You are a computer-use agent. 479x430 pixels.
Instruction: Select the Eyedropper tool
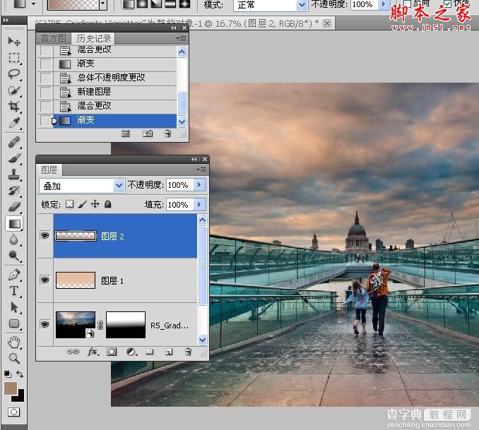click(14, 123)
